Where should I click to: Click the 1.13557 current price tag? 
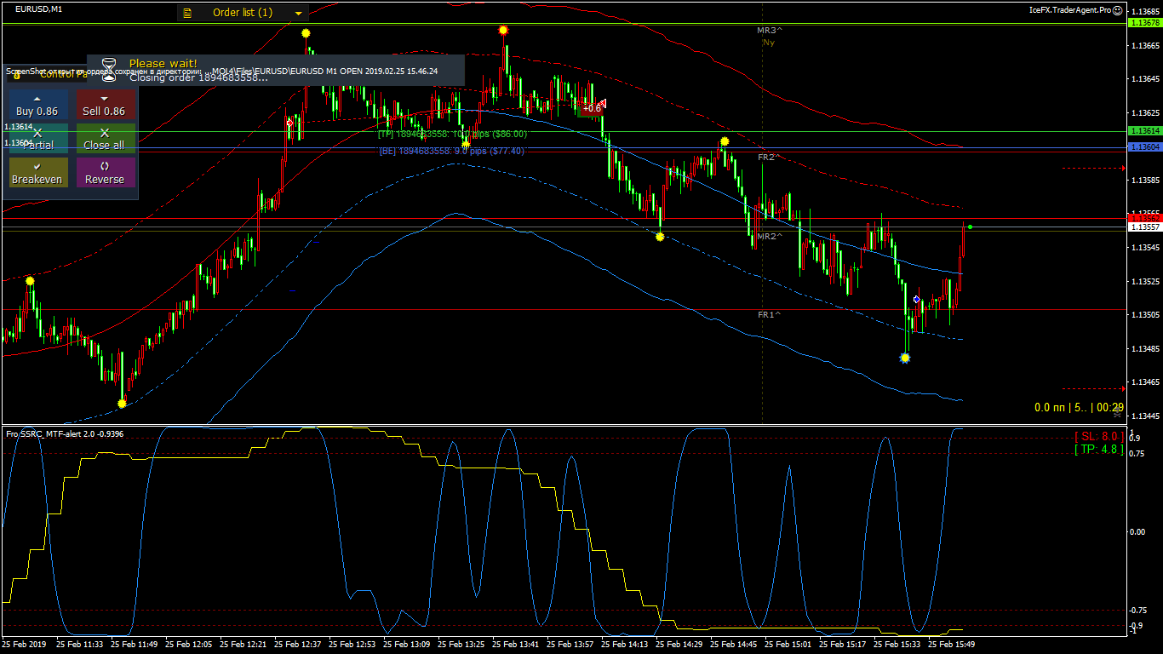coord(1144,227)
